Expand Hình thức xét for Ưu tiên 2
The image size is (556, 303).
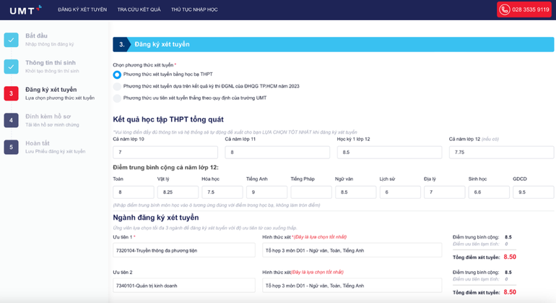coord(352,286)
